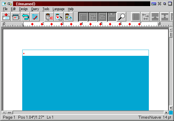The height and width of the screenshot is (121, 174).
Task: Toggle the frame outline display button
Action: 83,17
